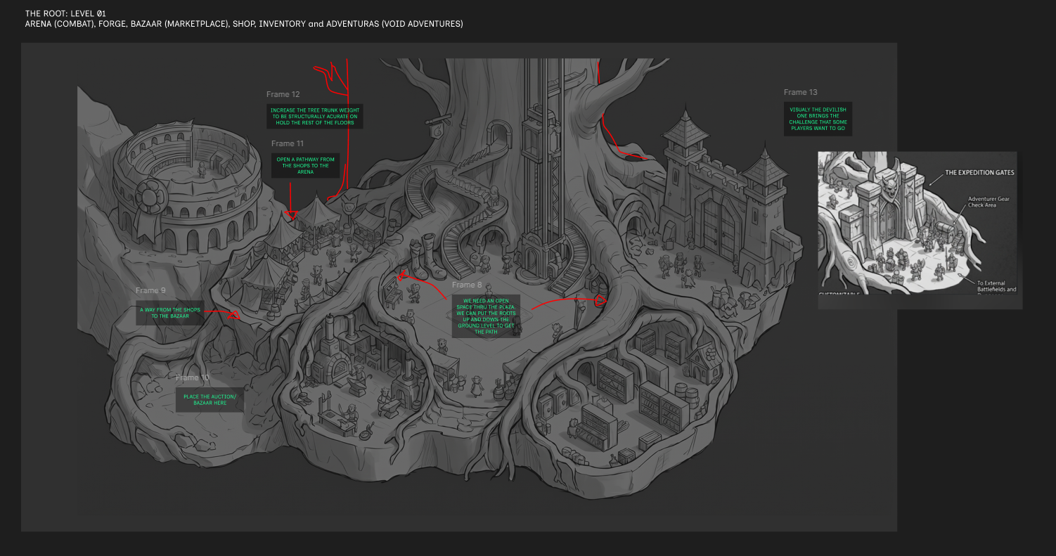1056x556 pixels.
Task: Select the Frame 8 label
Action: (467, 285)
